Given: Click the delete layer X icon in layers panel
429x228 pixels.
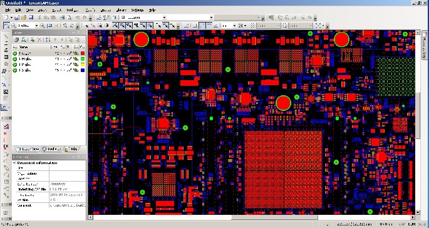Looking at the screenshot, I should click(39, 39).
